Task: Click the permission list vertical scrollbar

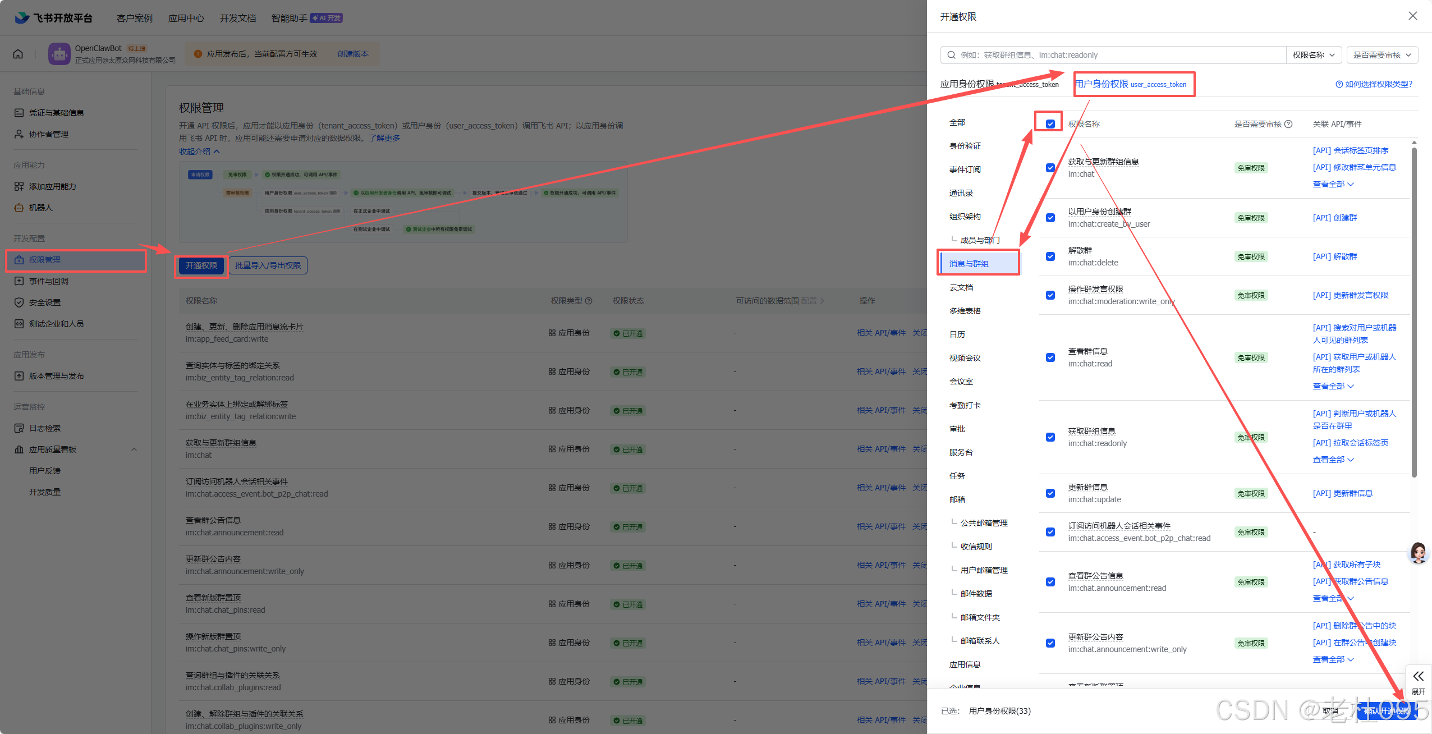Action: click(x=1414, y=309)
